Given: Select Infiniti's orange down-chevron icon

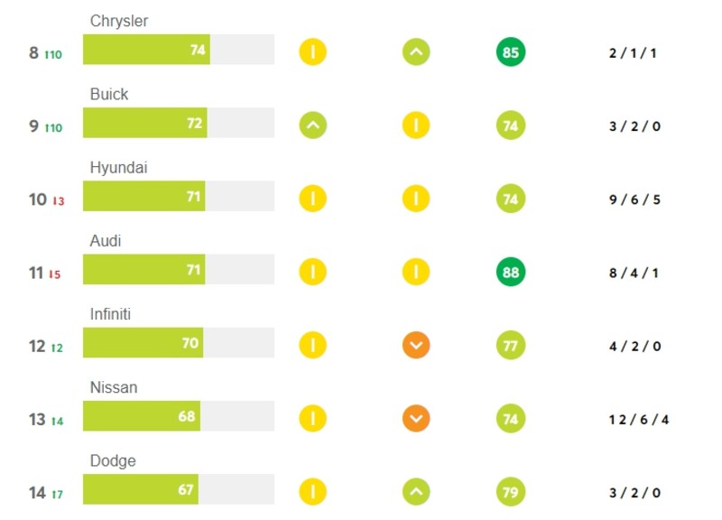Looking at the screenshot, I should [416, 345].
